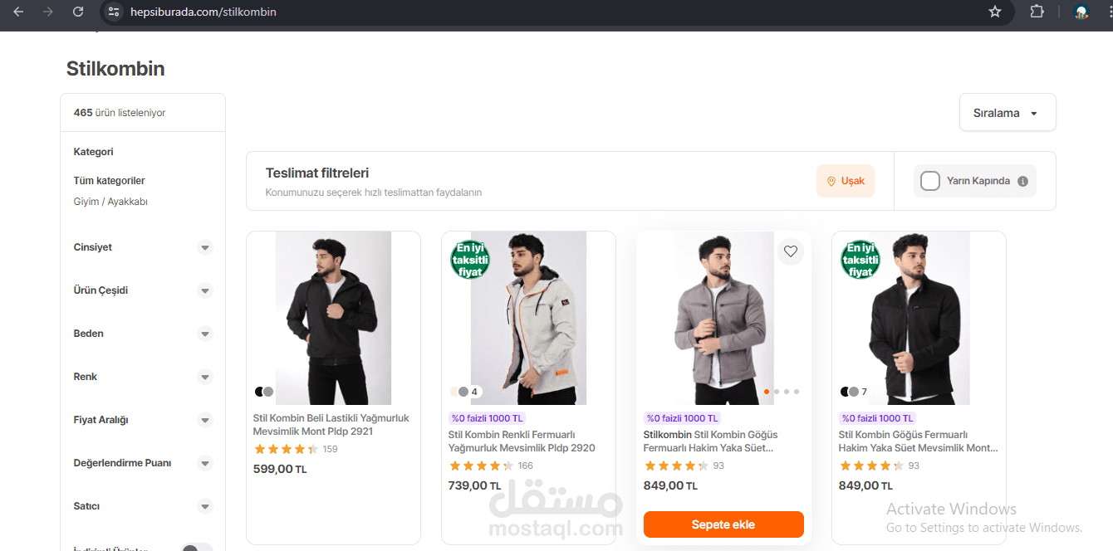Open the black rain jacket product image
1113x551 pixels.
point(333,318)
